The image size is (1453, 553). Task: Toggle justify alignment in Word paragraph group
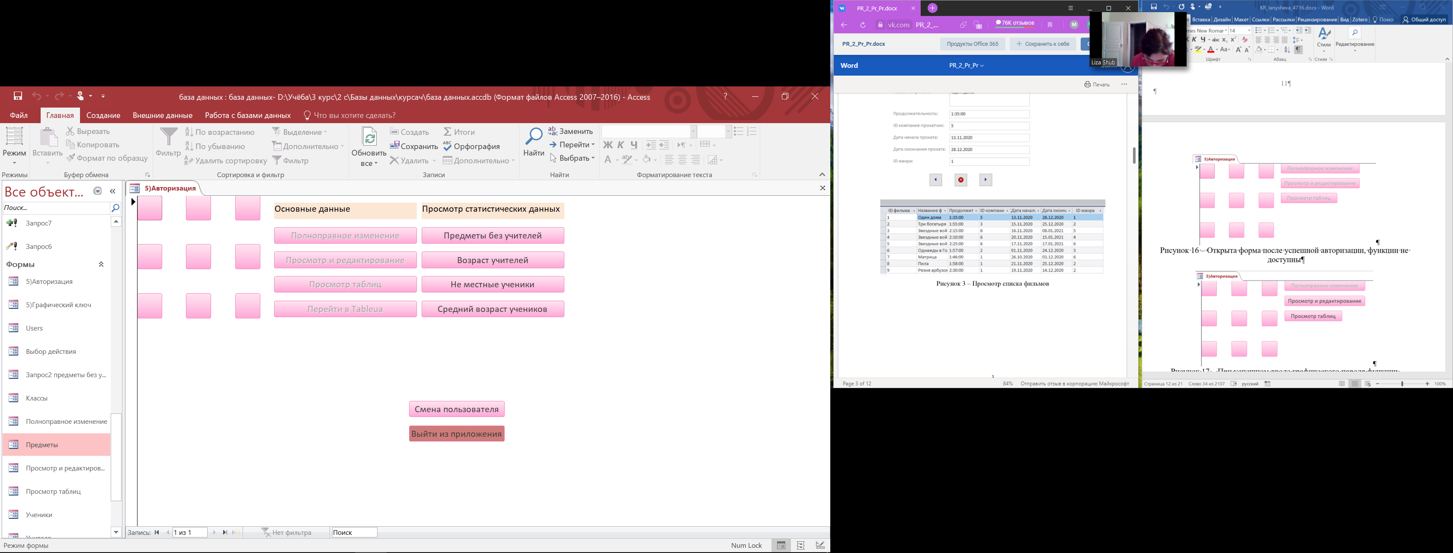[x=1284, y=40]
